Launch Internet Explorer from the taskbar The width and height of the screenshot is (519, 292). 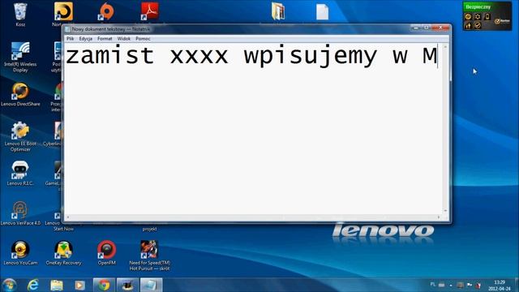click(33, 285)
